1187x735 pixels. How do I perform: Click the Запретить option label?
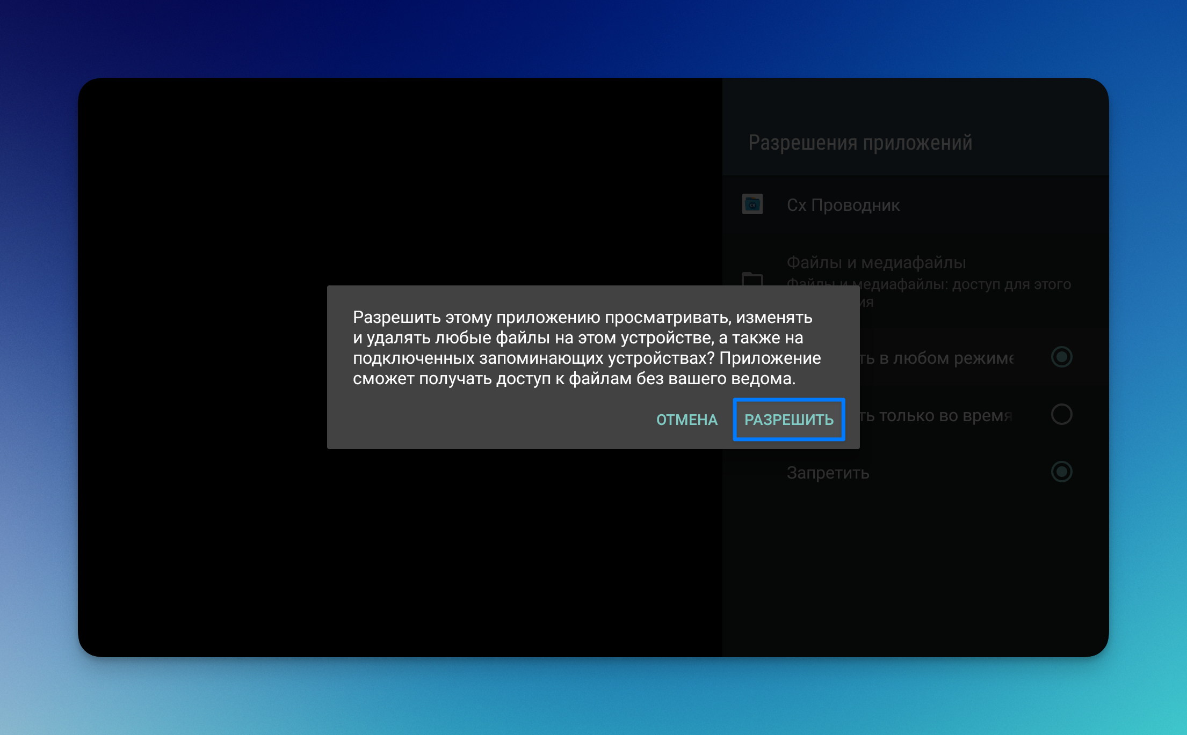coord(828,473)
